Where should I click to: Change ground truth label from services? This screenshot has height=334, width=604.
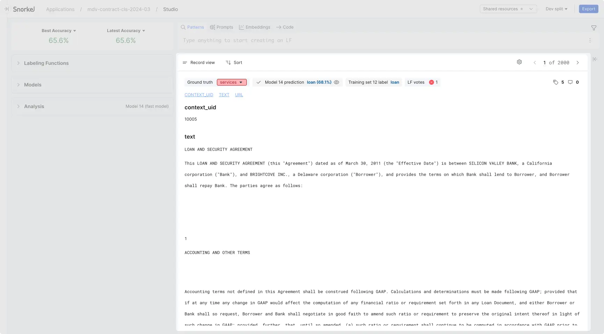(x=232, y=82)
